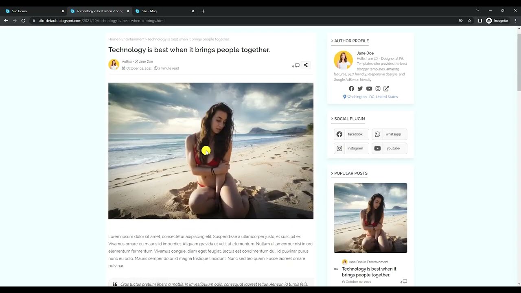The image size is (521, 293).
Task: Click the location pin icon by Washington
Action: [345, 97]
